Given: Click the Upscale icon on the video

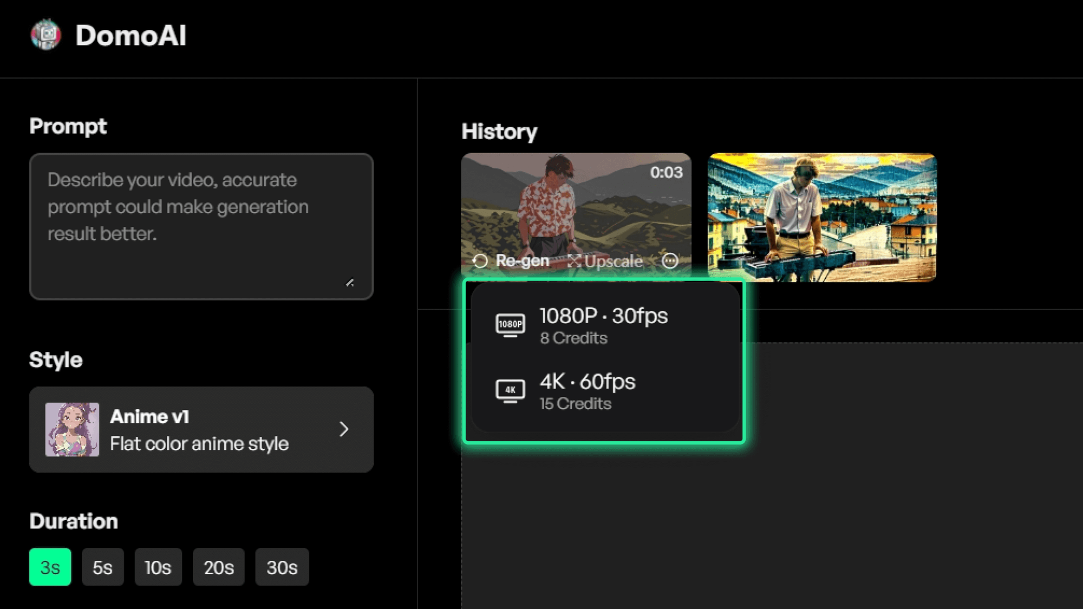Looking at the screenshot, I should [x=575, y=261].
